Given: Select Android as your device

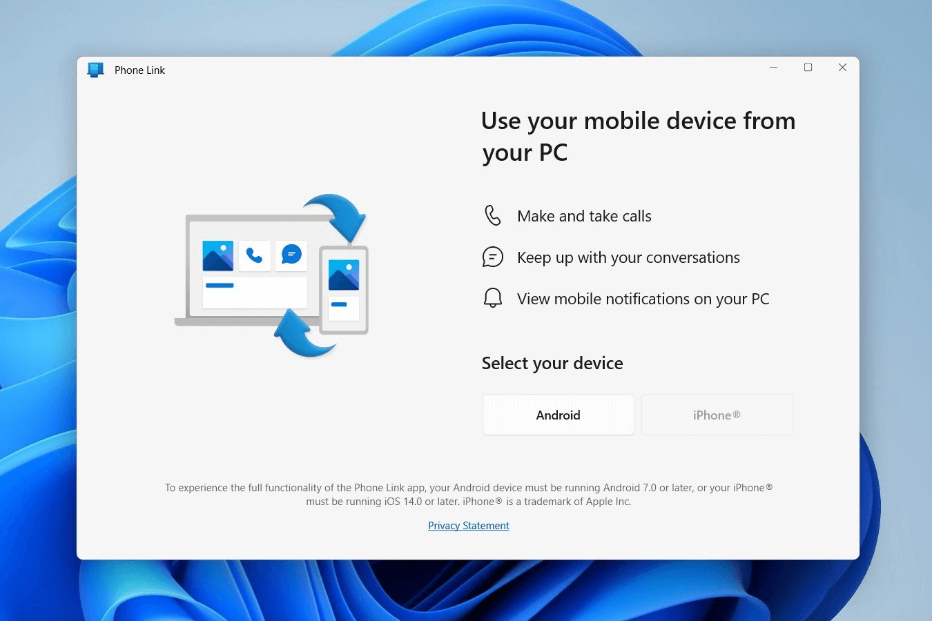Looking at the screenshot, I should coord(558,415).
